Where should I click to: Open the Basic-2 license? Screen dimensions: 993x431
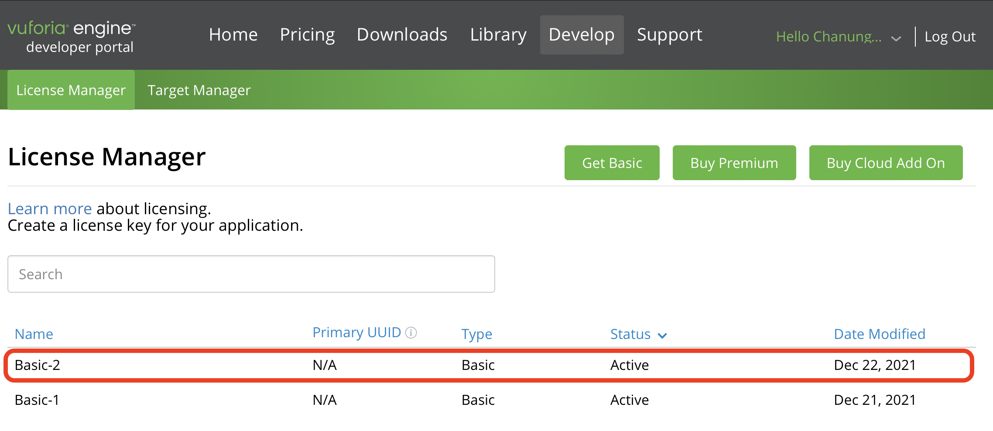[x=38, y=365]
